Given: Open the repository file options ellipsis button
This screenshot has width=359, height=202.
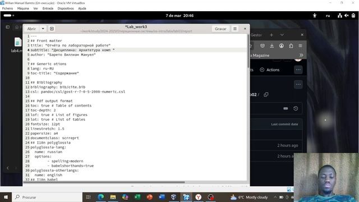Looking at the screenshot, I should tap(298, 84).
